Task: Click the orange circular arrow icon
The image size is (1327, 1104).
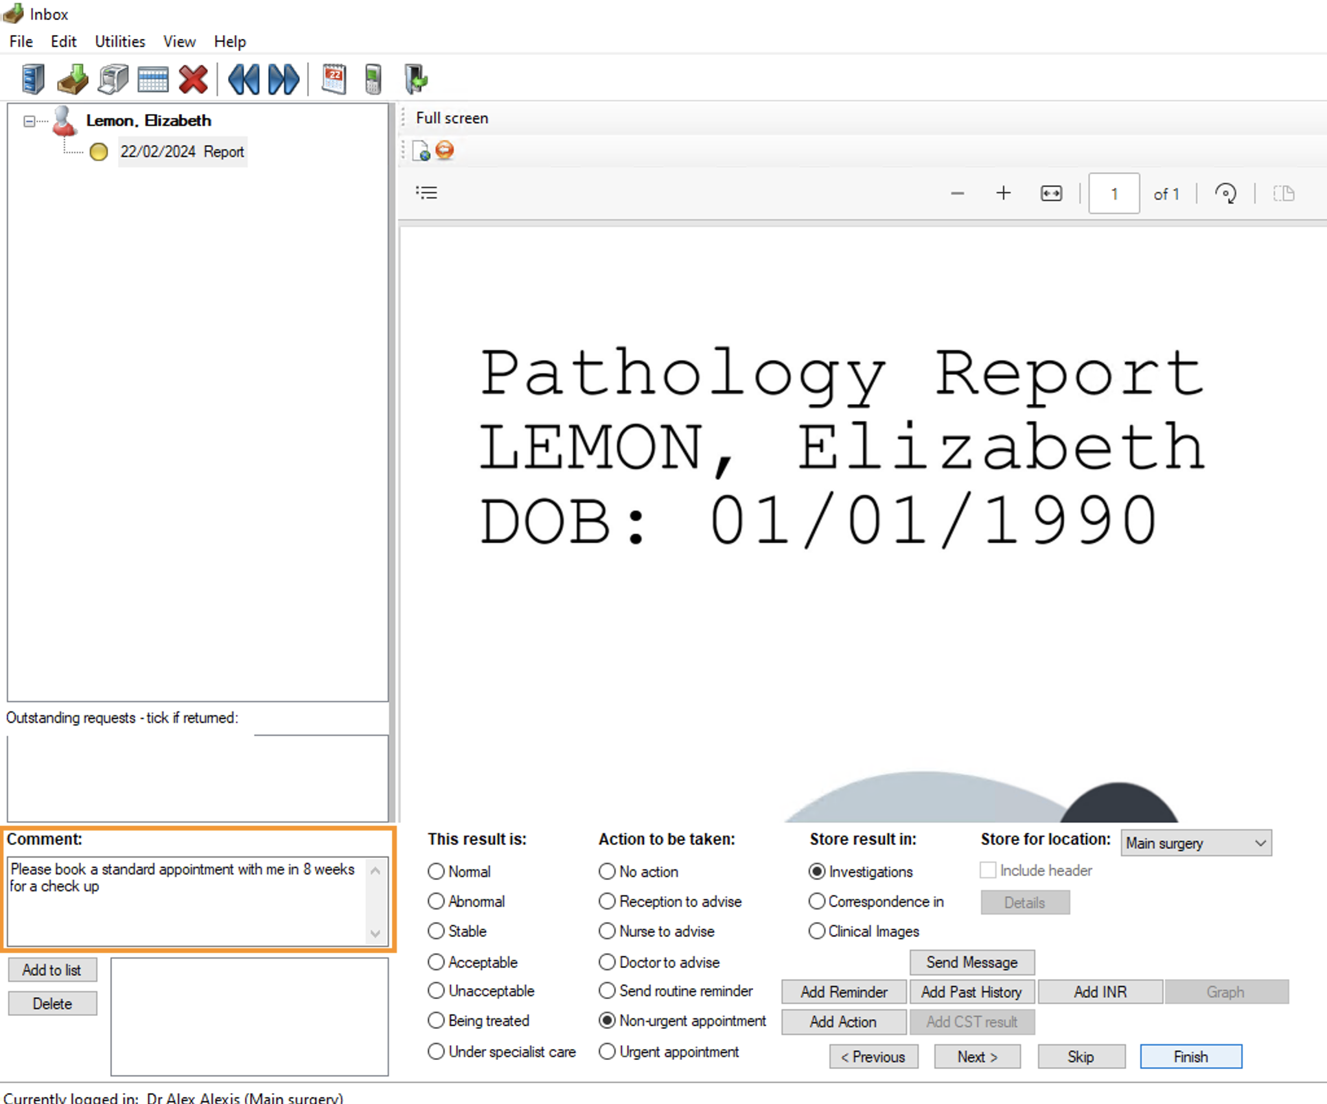Action: tap(444, 150)
